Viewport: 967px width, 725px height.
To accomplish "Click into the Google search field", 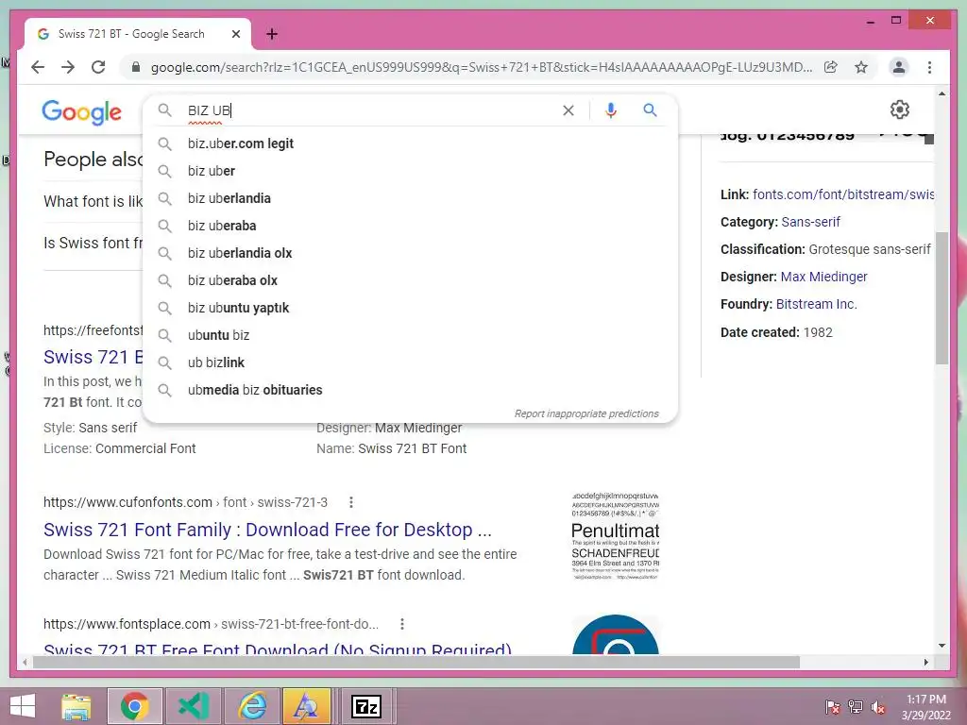I will [x=370, y=110].
